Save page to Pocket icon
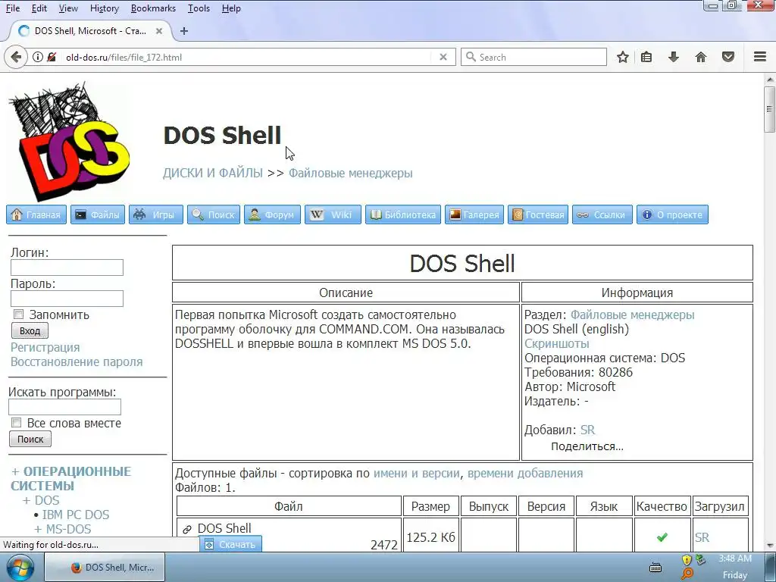776x582 pixels. tap(728, 57)
